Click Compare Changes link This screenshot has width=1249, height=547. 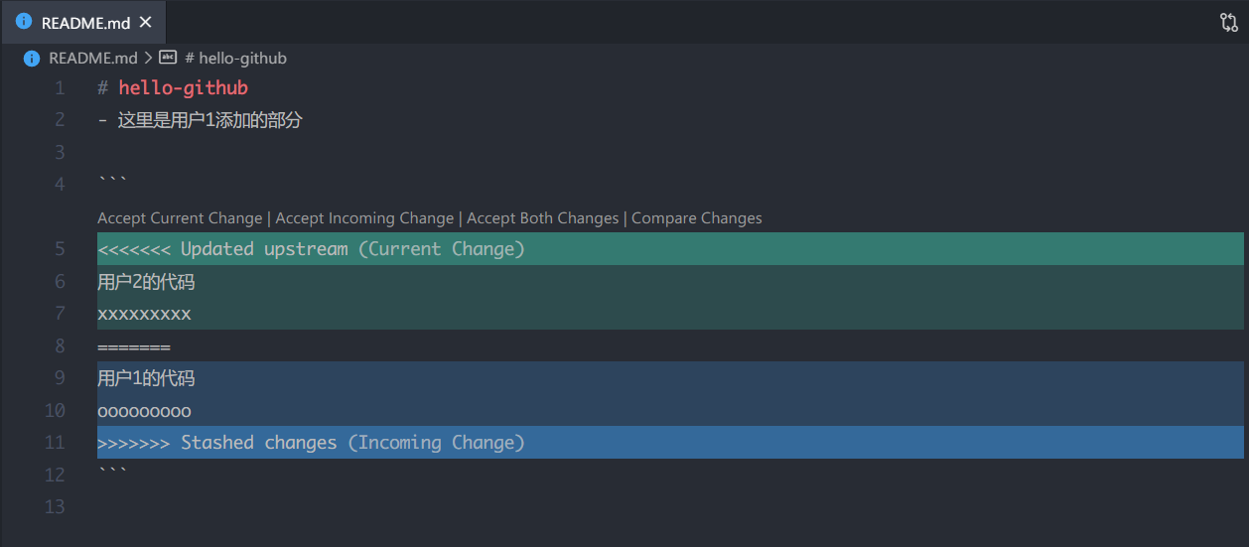coord(697,218)
